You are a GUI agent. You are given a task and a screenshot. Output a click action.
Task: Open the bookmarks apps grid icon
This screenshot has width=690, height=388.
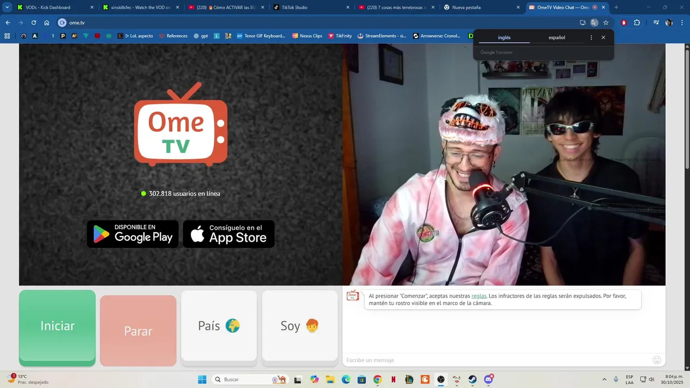tap(7, 36)
